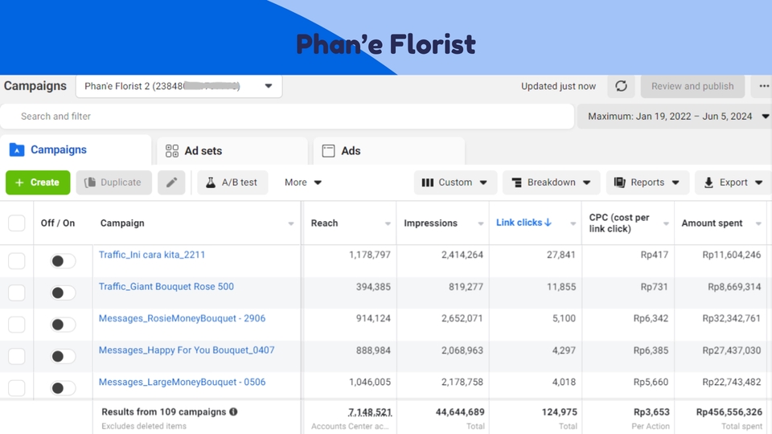Click the green Create button
The image size is (772, 434).
pyautogui.click(x=38, y=182)
